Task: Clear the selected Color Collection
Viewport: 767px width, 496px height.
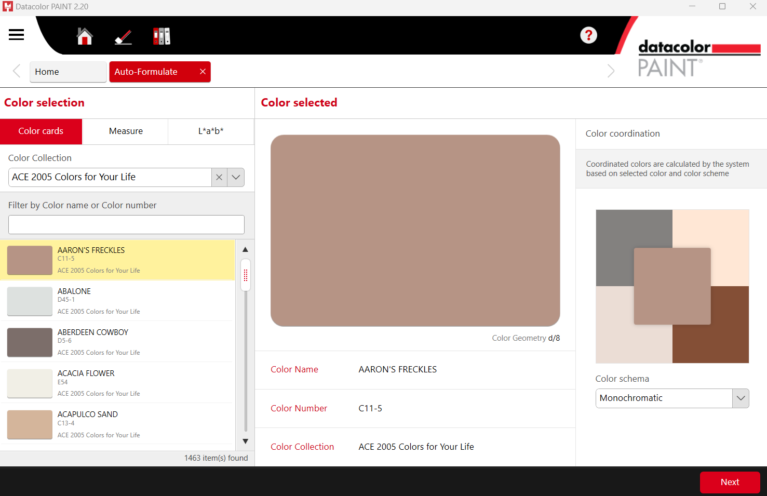Action: tap(219, 177)
